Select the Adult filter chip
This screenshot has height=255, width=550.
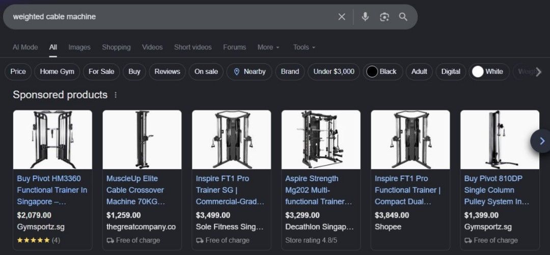pos(419,72)
